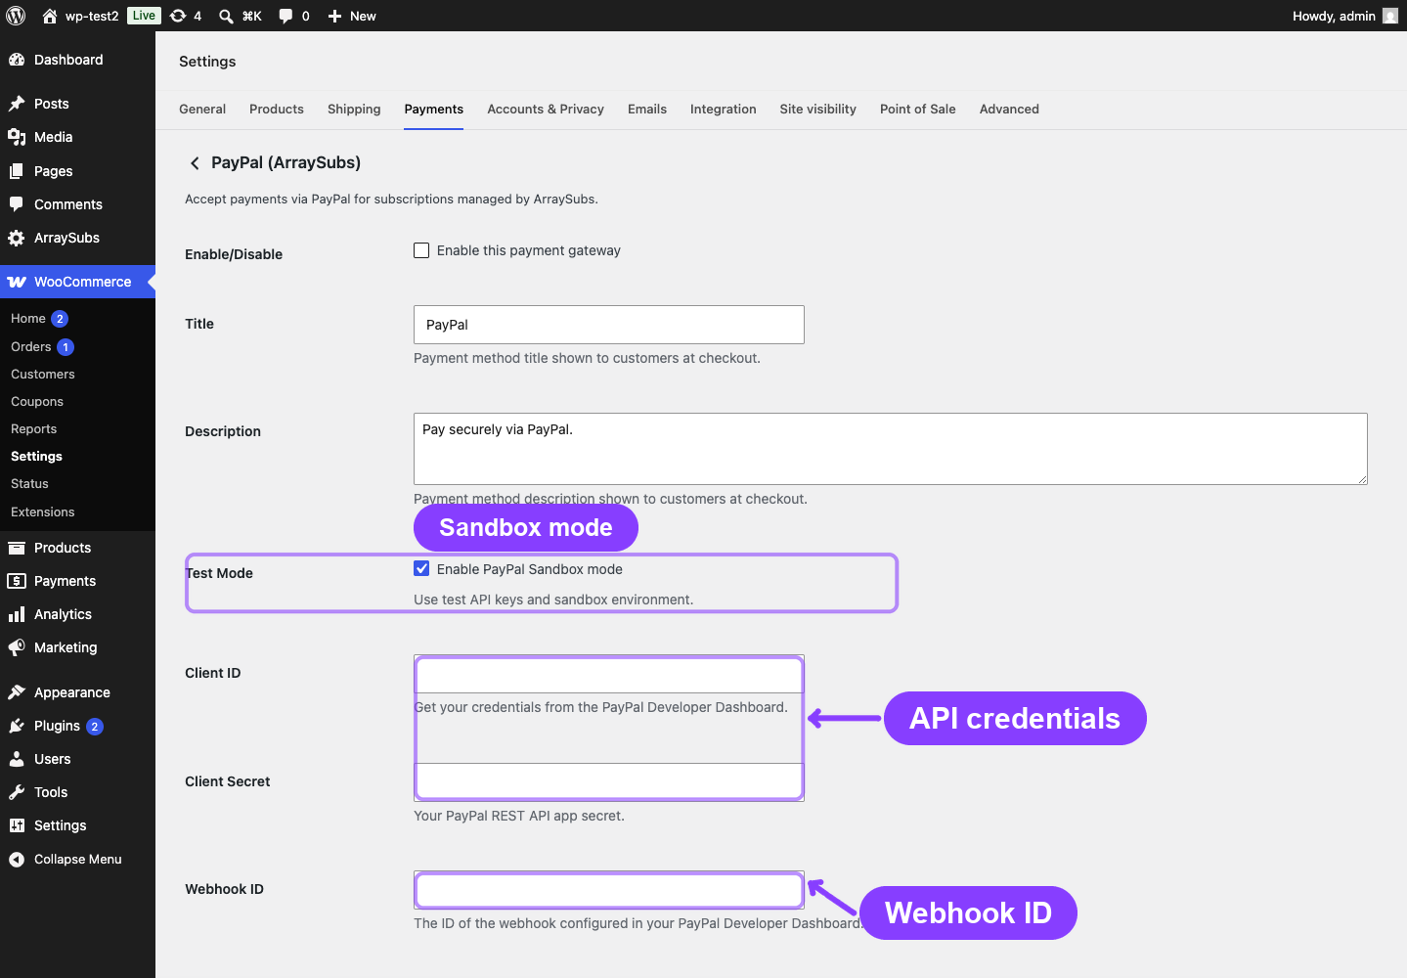Screen dimensions: 1407x978
Task: Click the Orders count badge
Action: tap(66, 347)
